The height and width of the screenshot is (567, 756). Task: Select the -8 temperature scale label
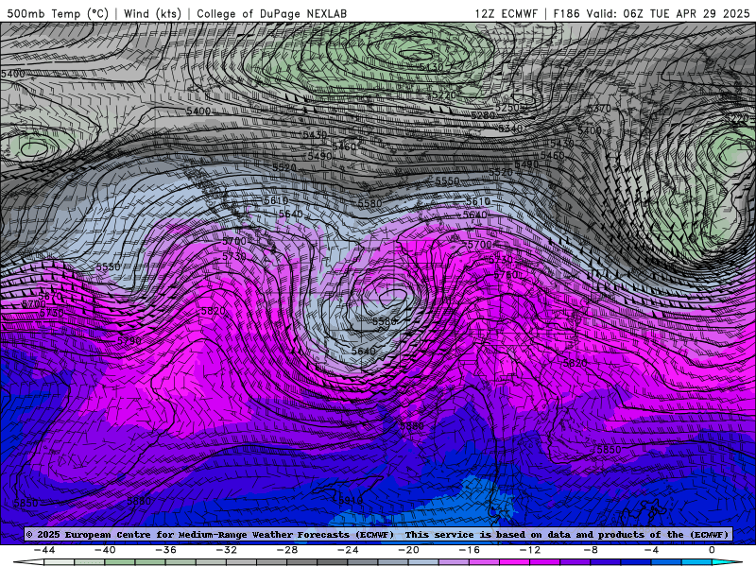(x=592, y=550)
